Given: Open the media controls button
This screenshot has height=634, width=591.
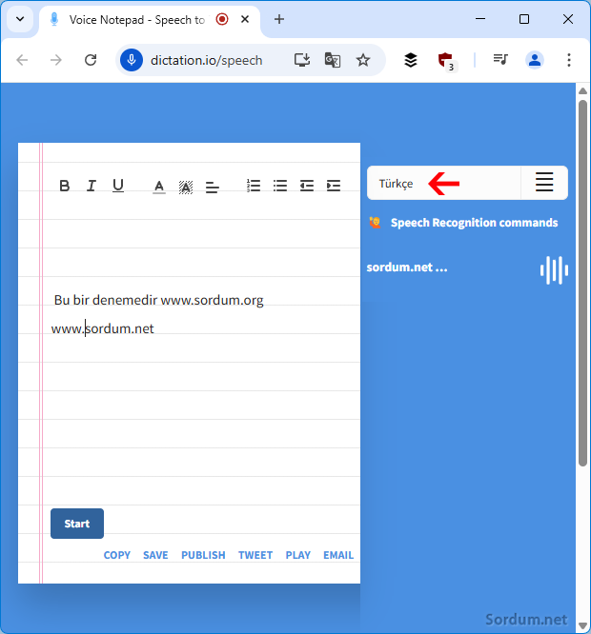Looking at the screenshot, I should [x=500, y=60].
